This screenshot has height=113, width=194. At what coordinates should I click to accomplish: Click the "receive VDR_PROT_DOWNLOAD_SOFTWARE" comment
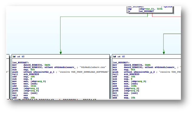(84, 72)
